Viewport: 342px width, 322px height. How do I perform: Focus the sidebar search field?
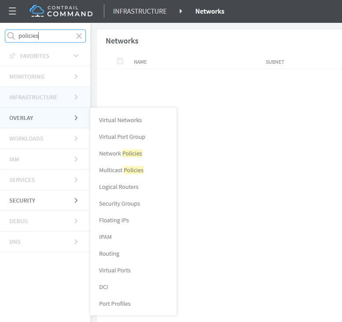[x=44, y=36]
